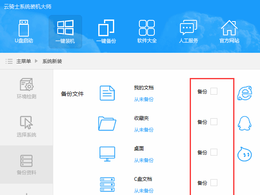260x195 pixels.
Task: Click the 备份文件 heading
Action: pyautogui.click(x=72, y=94)
